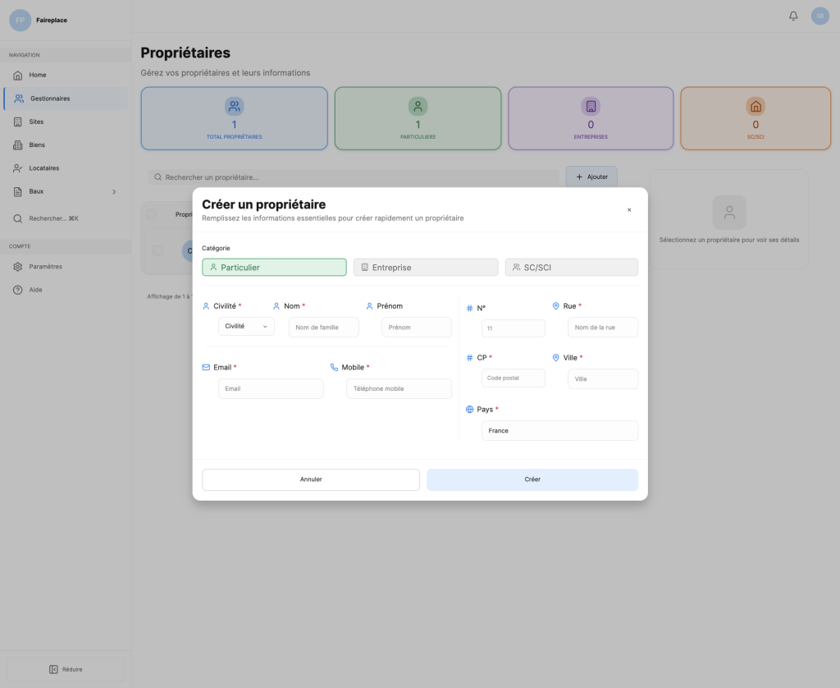Viewport: 840px width, 688px height.
Task: Click the Rechercher magnifier icon in sidebar
Action: [18, 218]
